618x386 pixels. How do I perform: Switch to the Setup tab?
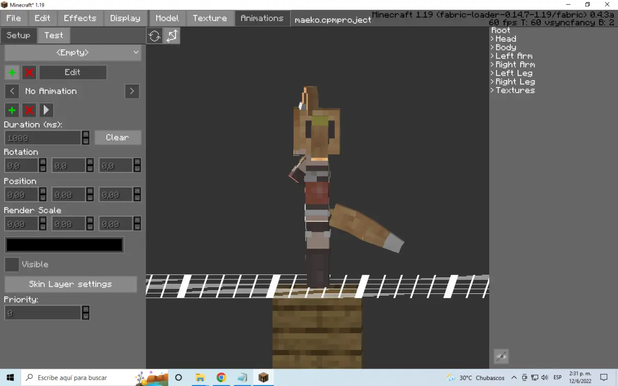tap(18, 36)
